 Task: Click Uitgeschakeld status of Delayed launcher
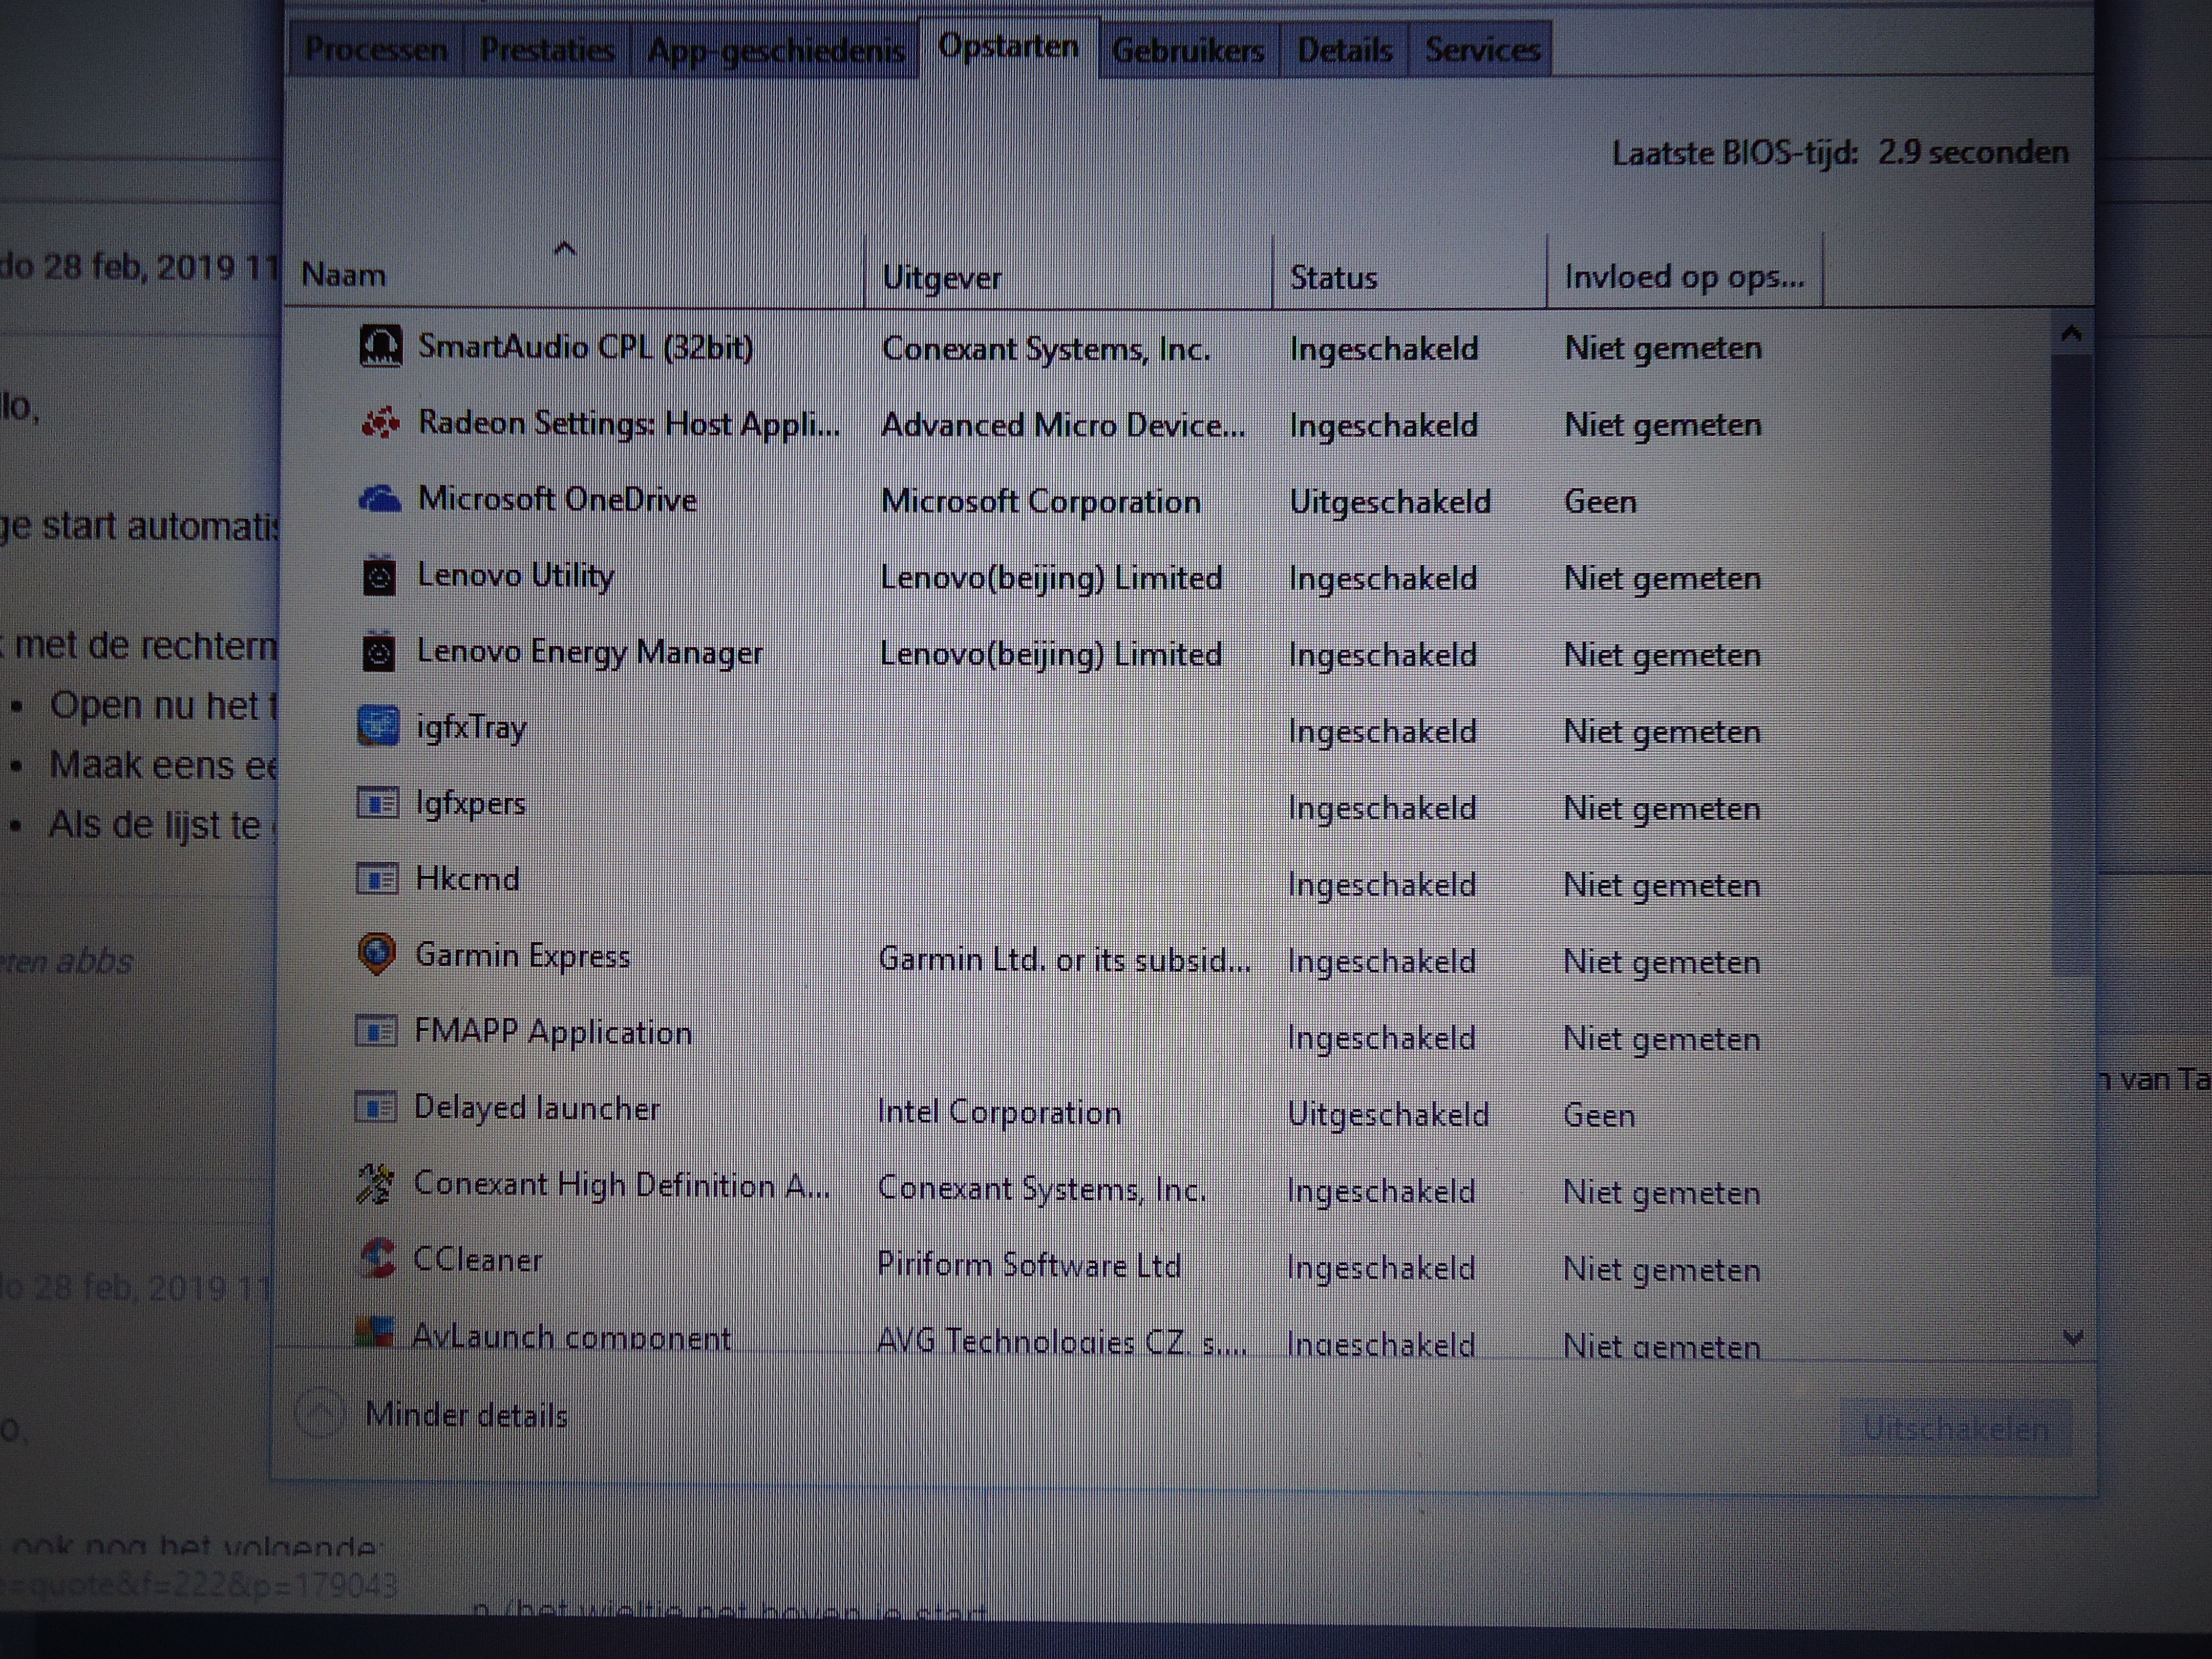point(1388,1114)
